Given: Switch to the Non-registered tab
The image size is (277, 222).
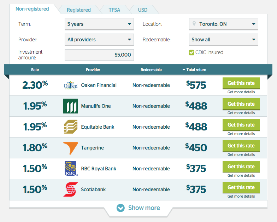Looking at the screenshot, I should tap(33, 9).
